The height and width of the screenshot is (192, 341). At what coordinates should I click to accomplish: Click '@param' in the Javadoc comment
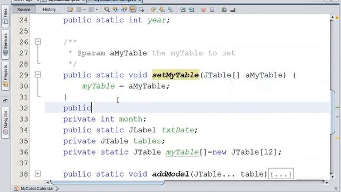tap(91, 53)
